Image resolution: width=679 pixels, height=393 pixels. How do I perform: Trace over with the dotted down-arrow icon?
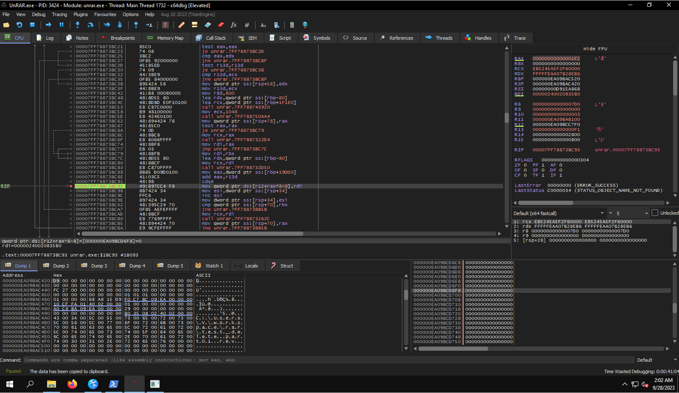click(x=120, y=25)
